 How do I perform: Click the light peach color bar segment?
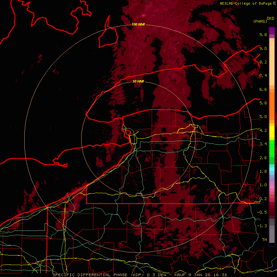click(272, 63)
